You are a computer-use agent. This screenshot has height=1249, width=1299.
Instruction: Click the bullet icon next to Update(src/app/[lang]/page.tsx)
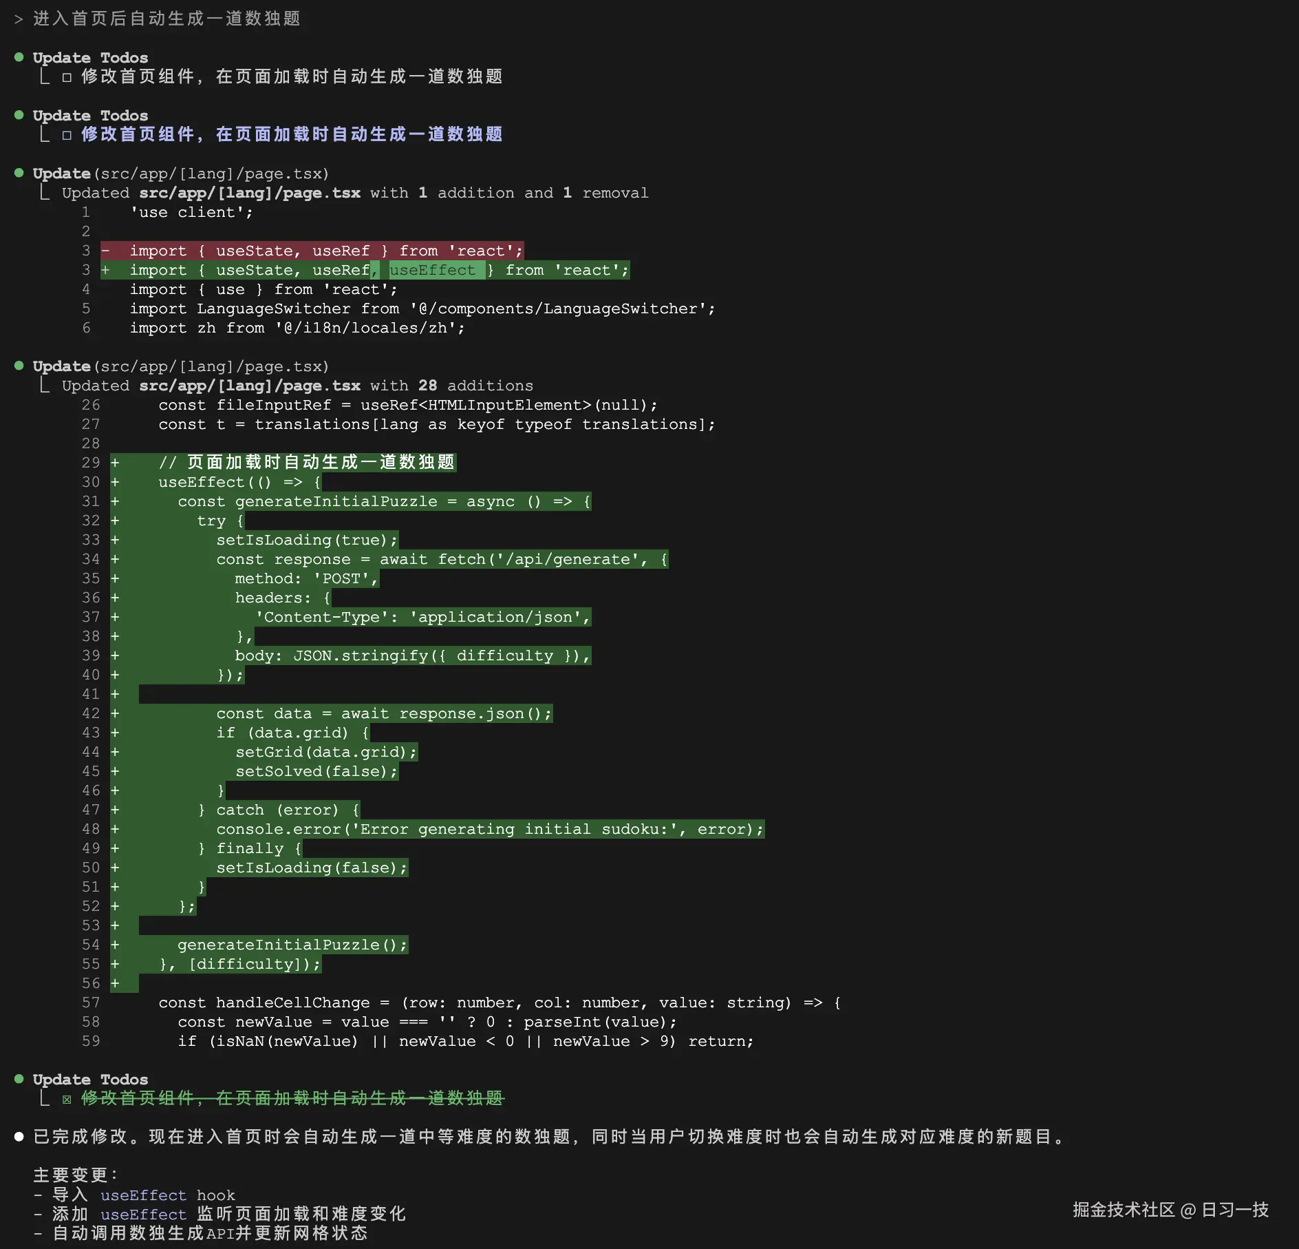(x=19, y=174)
